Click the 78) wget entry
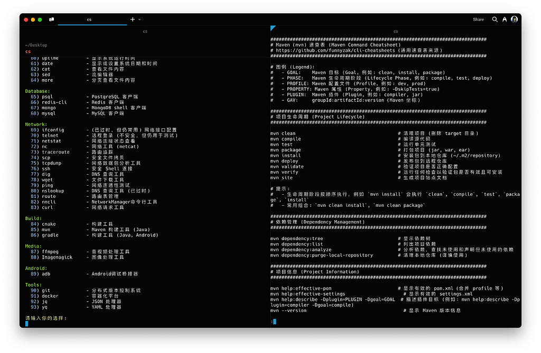 pyautogui.click(x=77, y=179)
